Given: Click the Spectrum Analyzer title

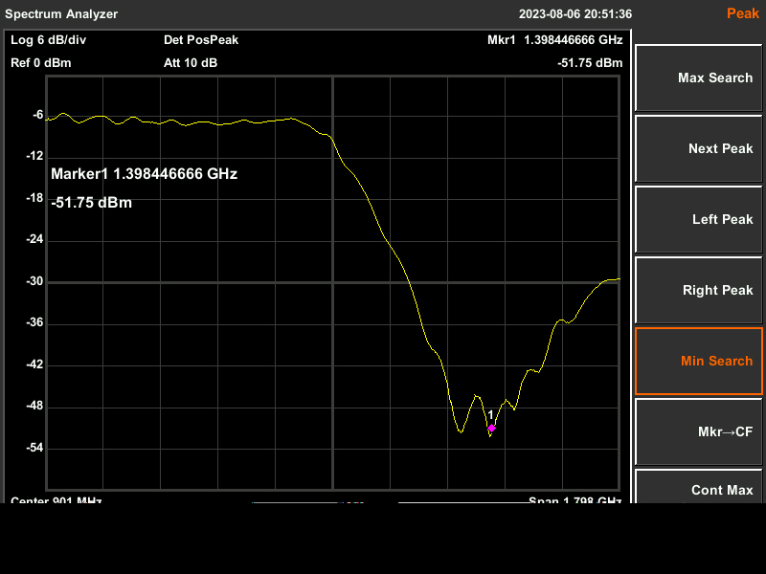Looking at the screenshot, I should coord(61,14).
